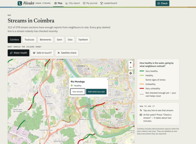Screen dimensions: 196x144
Task: Switch to Tashkent city
Action: click(x=83, y=40)
